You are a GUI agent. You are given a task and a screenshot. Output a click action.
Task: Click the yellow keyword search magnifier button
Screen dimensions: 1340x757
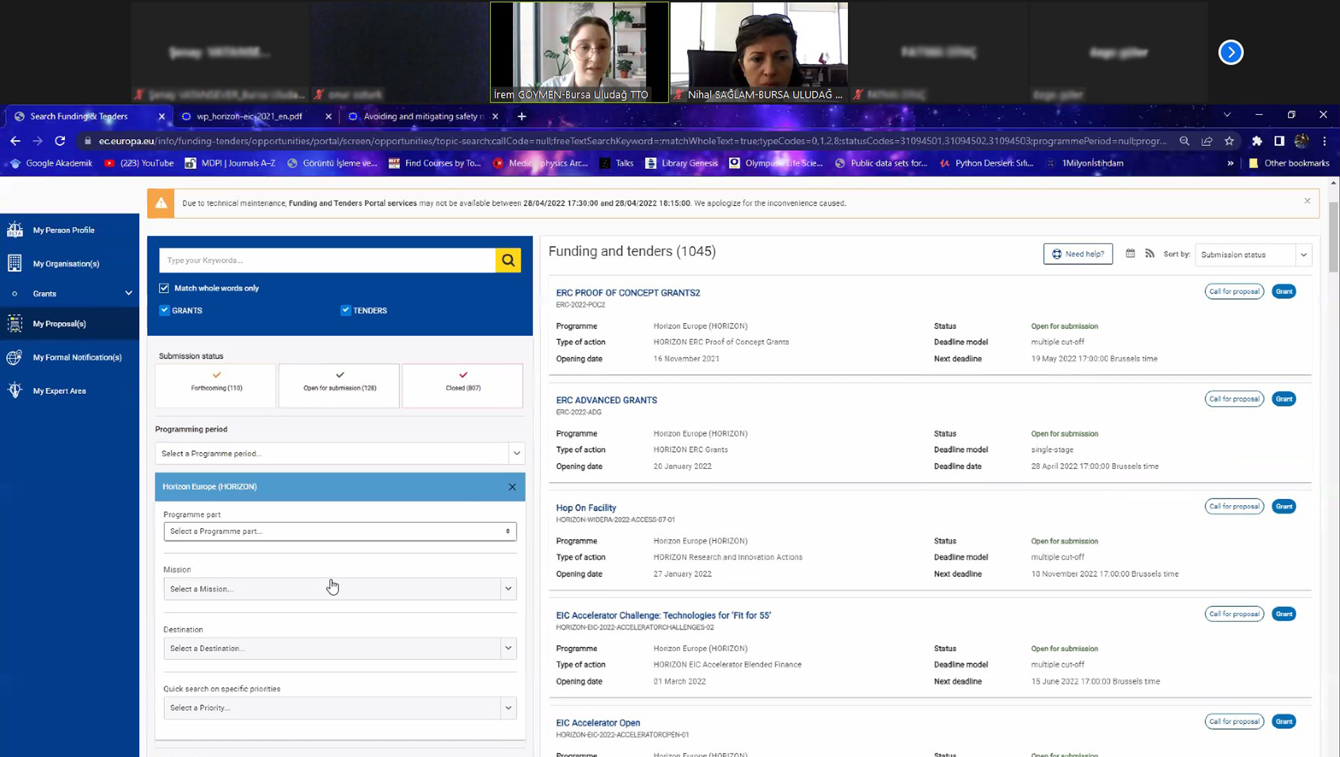pyautogui.click(x=508, y=260)
